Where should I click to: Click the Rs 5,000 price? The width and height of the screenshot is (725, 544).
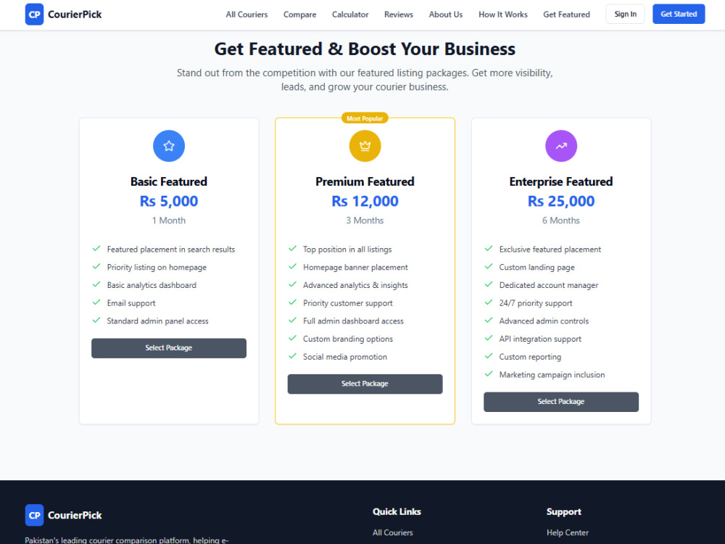pos(169,201)
